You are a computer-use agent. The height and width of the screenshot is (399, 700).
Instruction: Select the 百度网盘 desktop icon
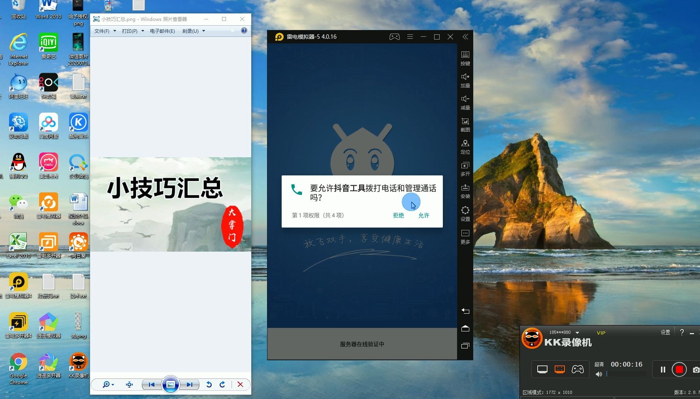(x=49, y=126)
